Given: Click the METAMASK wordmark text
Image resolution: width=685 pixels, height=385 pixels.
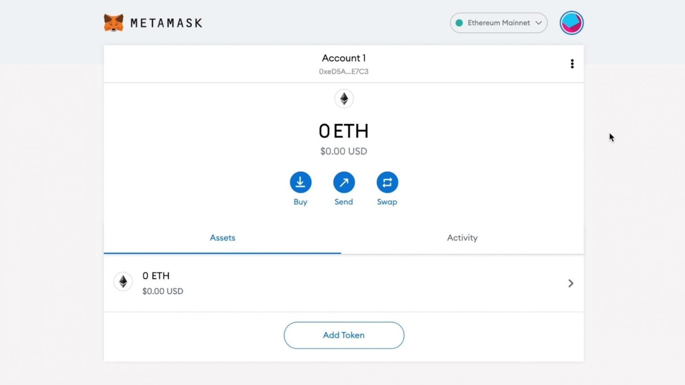Looking at the screenshot, I should (166, 23).
